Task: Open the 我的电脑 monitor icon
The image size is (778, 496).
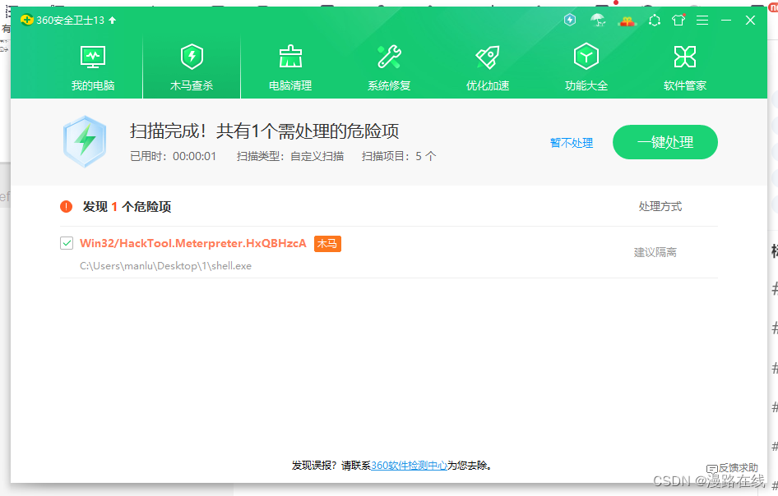Action: 93,57
